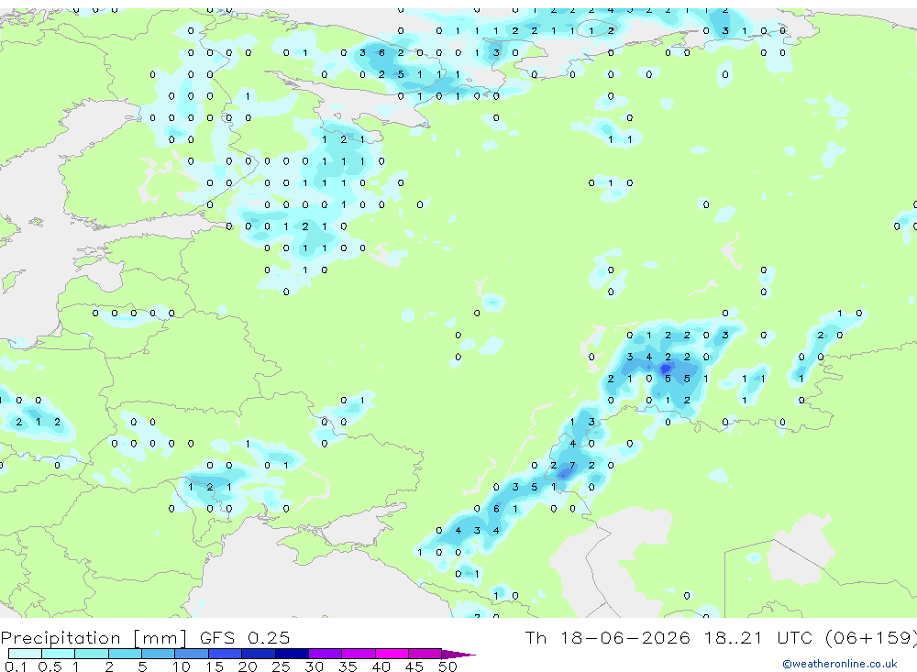Click the '10' legend scale label
Image resolution: width=917 pixels, height=672 pixels.
[181, 666]
